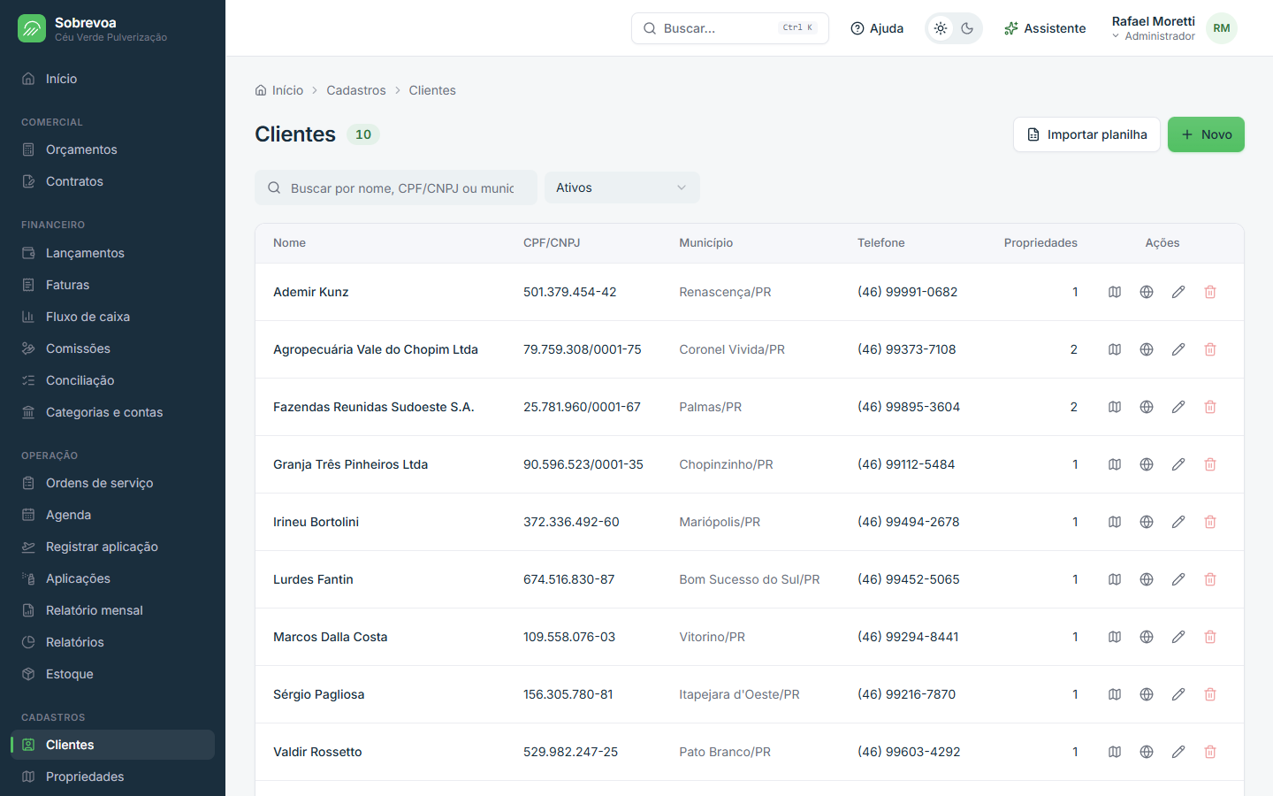Open the Ajuda help link
This screenshot has width=1273, height=796.
[877, 28]
